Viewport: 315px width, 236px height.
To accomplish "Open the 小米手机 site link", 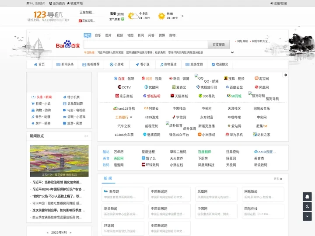I will point(206,135).
